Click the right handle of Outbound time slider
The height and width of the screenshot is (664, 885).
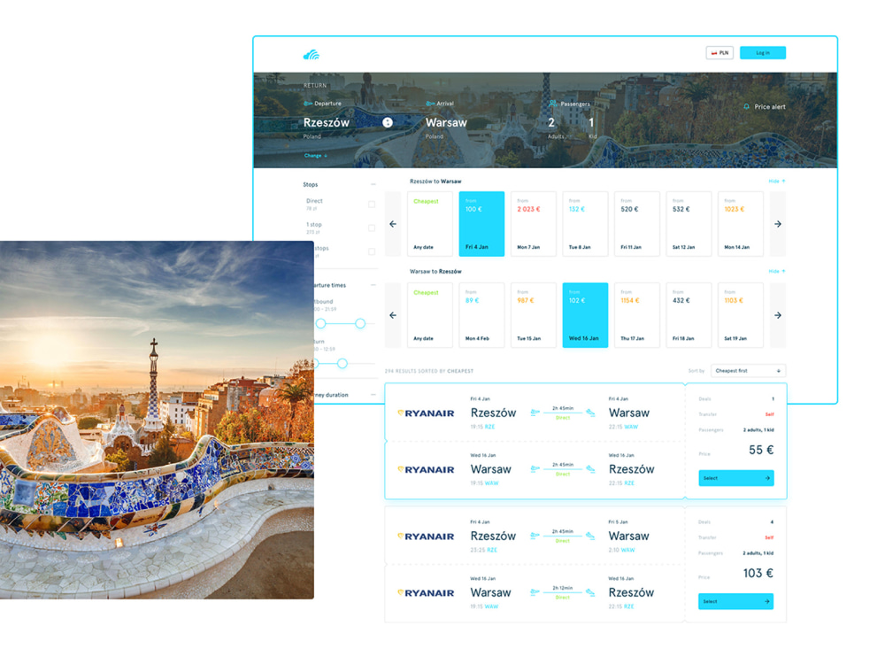[360, 323]
